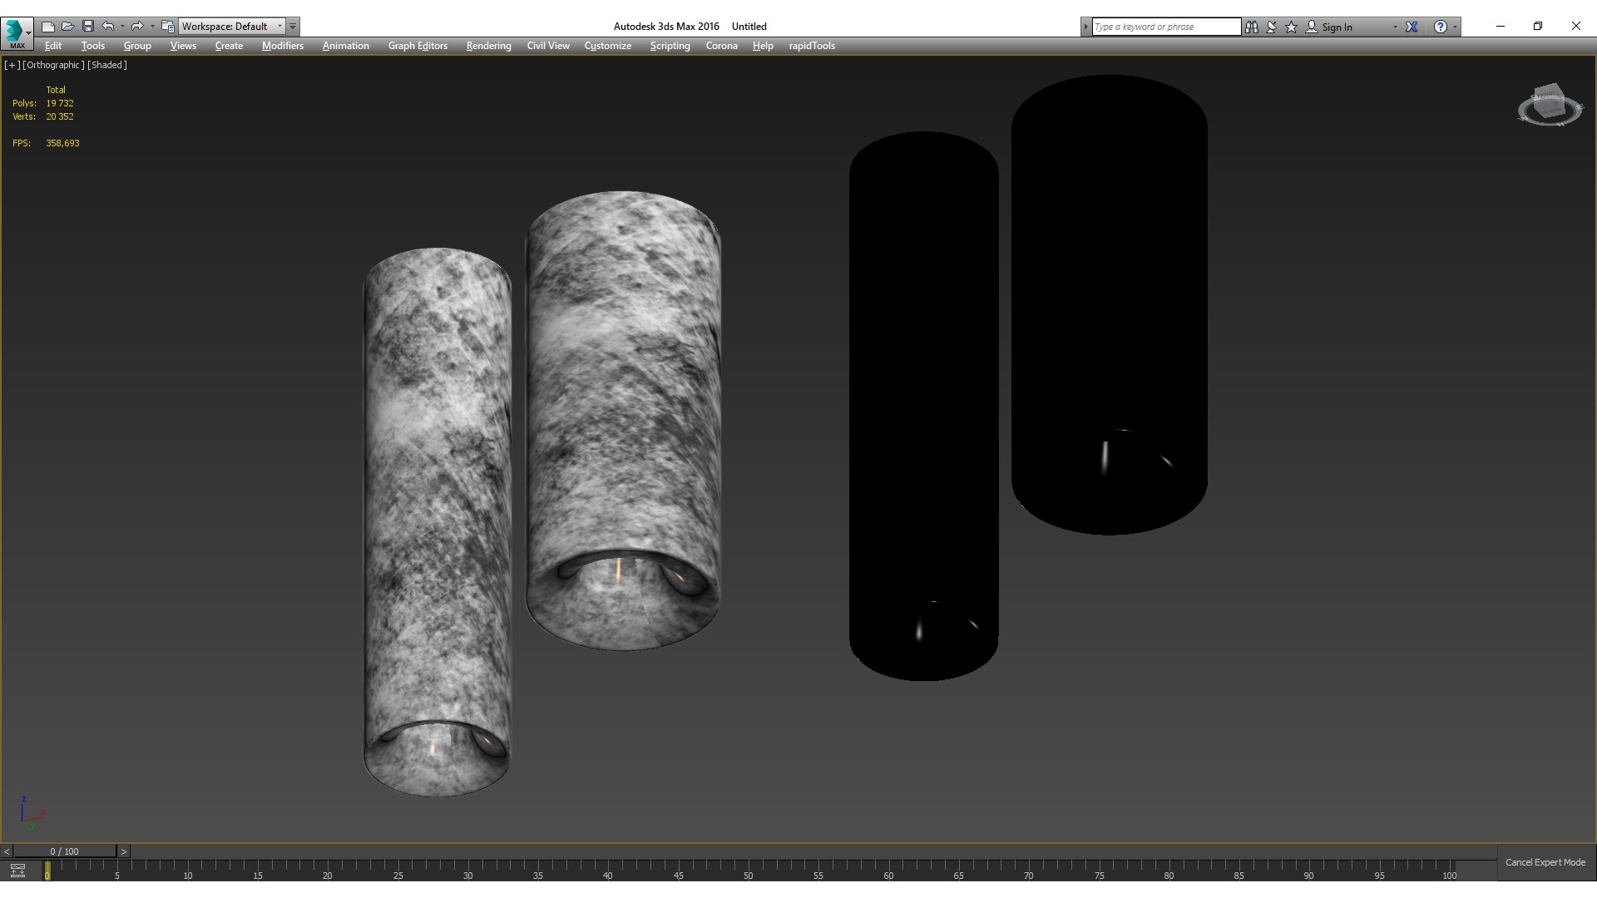Viewport: 1597px width, 898px height.
Task: Open the 3ds Max application menu
Action: (x=17, y=33)
